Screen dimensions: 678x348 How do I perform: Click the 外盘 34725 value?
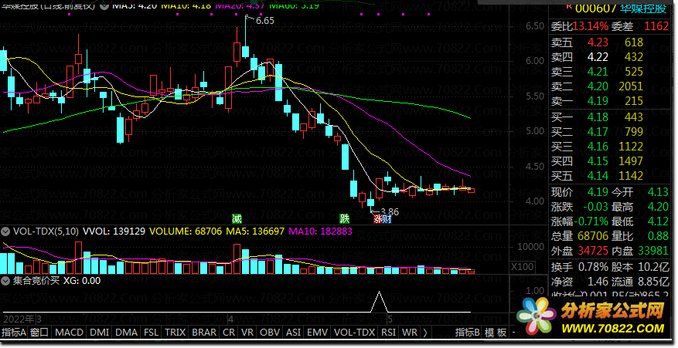point(593,251)
